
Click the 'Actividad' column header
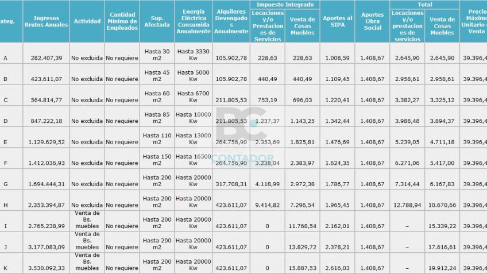(87, 21)
